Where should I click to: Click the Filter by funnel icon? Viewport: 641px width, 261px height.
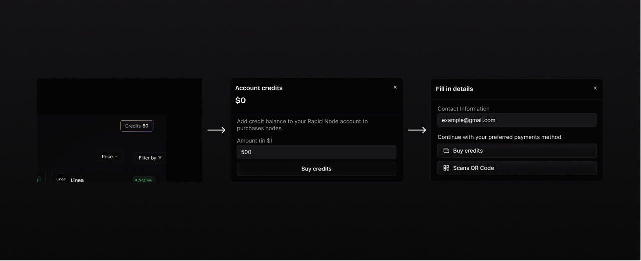(160, 158)
